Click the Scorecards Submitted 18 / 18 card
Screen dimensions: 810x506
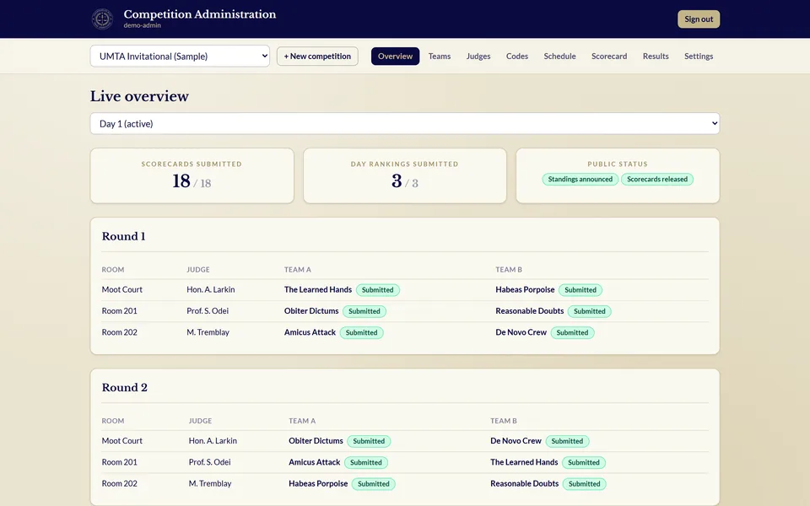click(192, 175)
